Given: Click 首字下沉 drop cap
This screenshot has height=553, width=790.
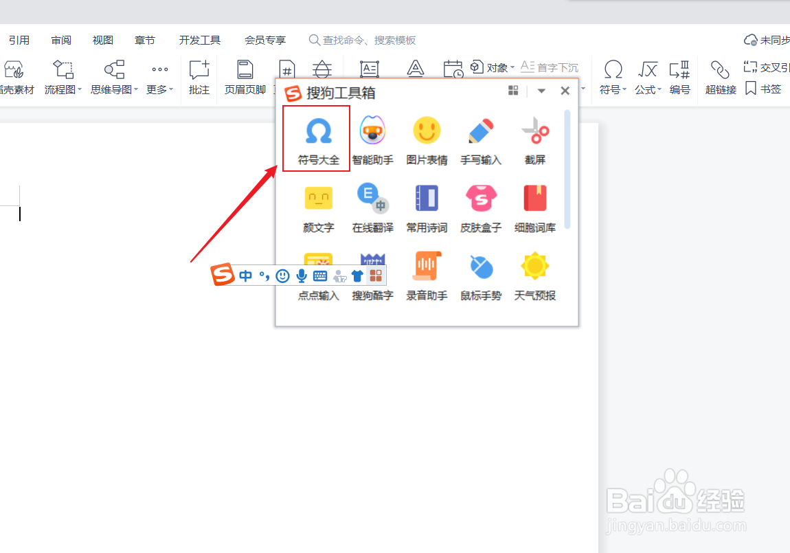Looking at the screenshot, I should pos(550,67).
